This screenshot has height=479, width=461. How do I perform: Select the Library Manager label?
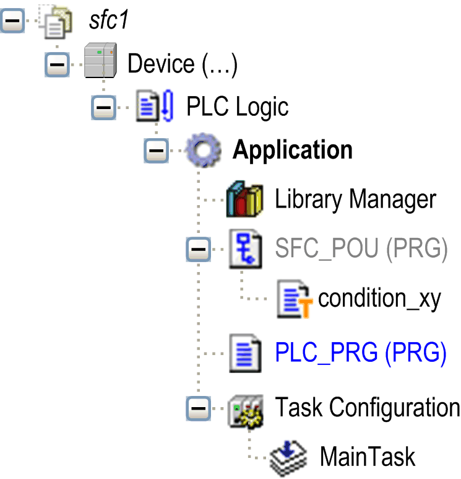click(x=356, y=200)
